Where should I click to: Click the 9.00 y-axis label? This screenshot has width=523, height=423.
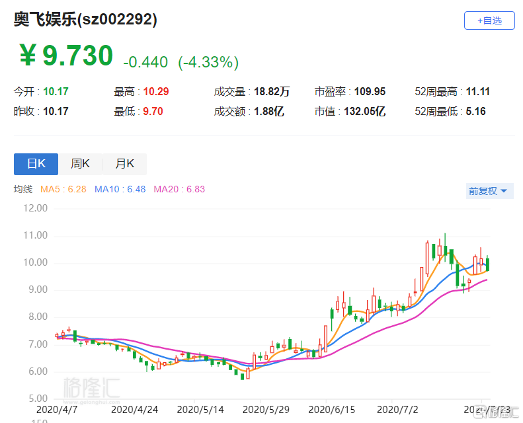[x=38, y=289]
